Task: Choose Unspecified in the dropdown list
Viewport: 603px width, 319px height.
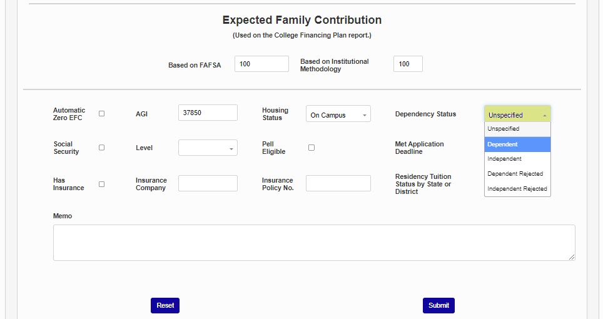Action: click(x=517, y=129)
